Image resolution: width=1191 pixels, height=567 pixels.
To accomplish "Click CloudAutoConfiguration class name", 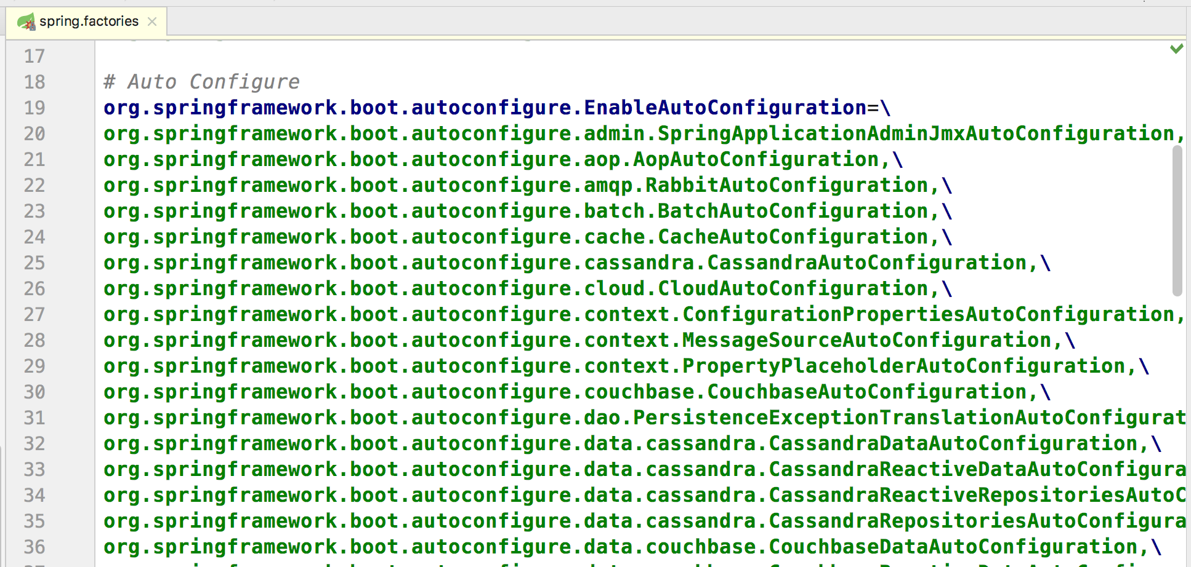I will click(x=793, y=288).
